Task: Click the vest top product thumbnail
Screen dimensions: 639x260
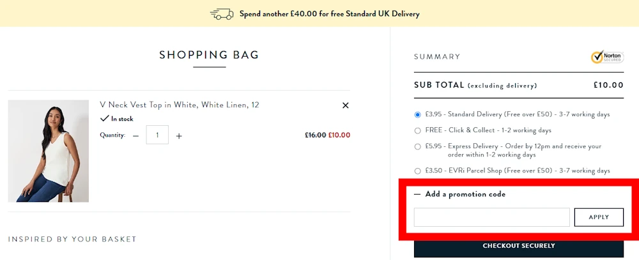Action: [49, 151]
